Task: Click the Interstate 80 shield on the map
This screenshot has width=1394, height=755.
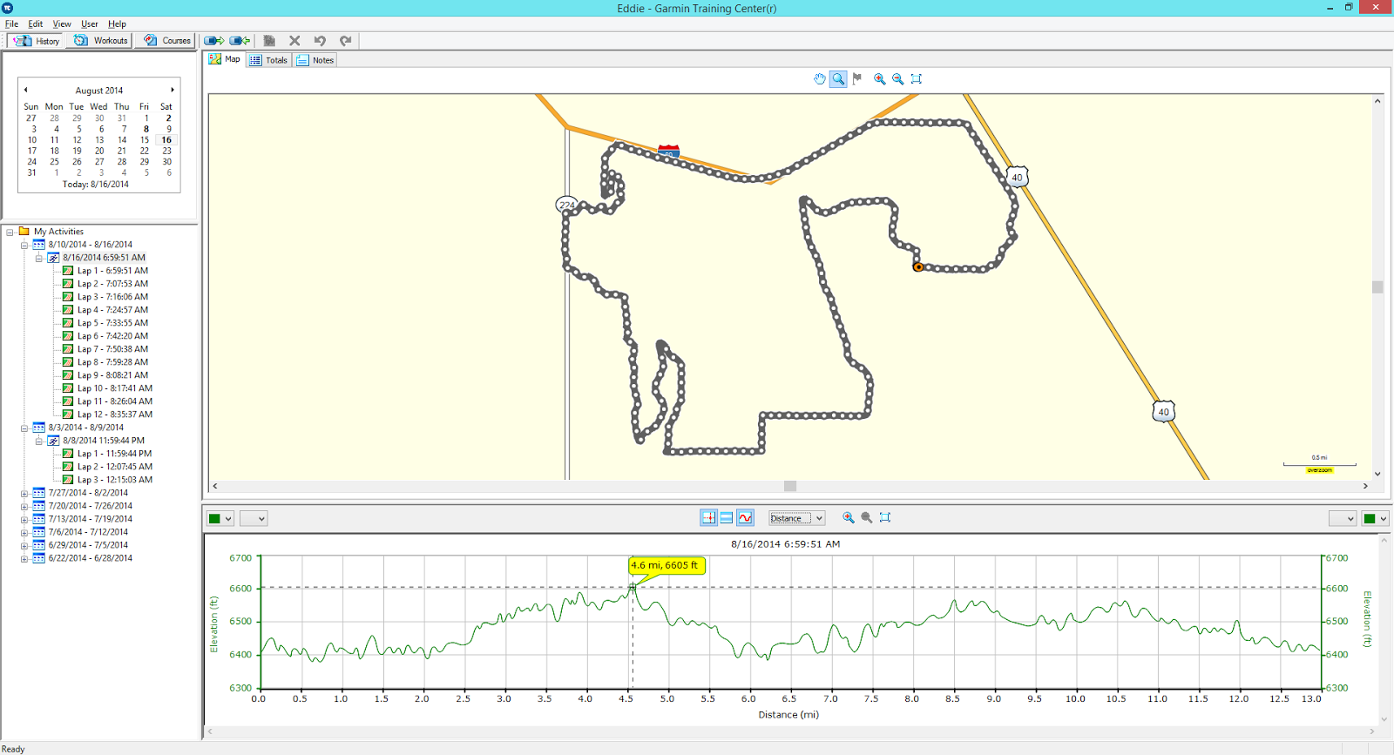Action: coord(668,152)
